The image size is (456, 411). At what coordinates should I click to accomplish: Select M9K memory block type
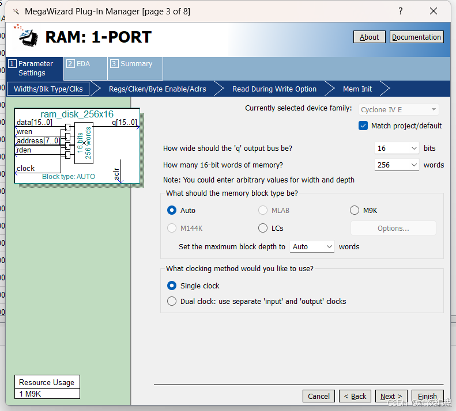pyautogui.click(x=354, y=210)
